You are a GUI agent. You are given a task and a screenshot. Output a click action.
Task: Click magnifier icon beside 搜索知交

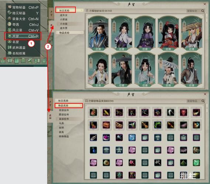(x=203, y=11)
